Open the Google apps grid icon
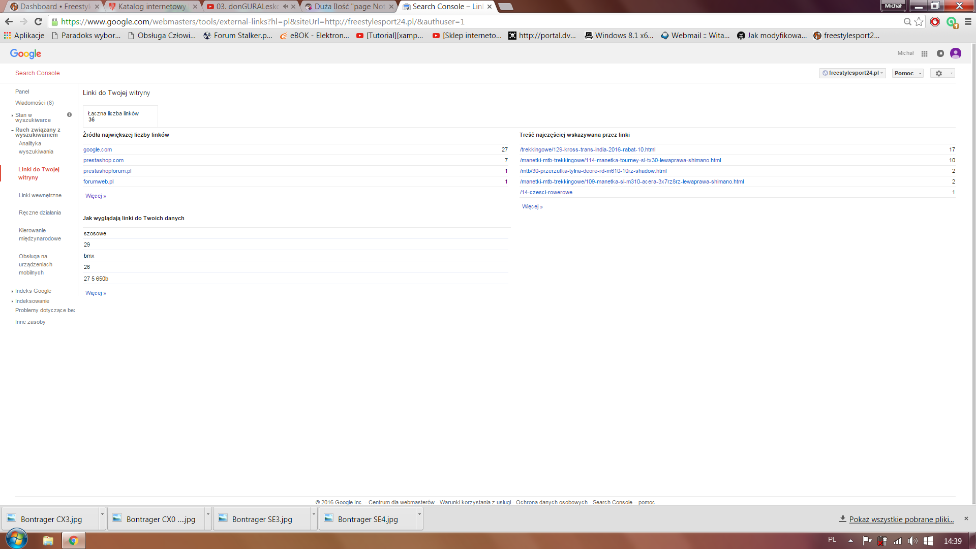 [924, 53]
